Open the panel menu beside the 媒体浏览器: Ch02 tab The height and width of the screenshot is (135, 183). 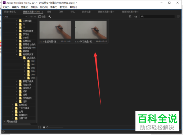pyautogui.click(x=42, y=12)
